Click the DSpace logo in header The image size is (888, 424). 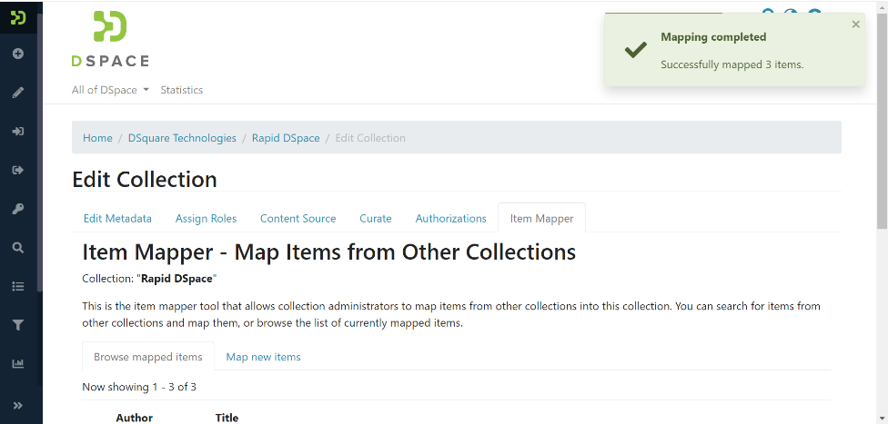coord(110,39)
